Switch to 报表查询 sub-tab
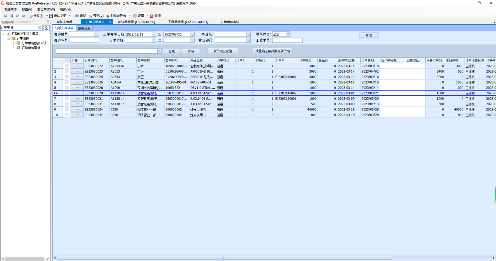 point(84,28)
